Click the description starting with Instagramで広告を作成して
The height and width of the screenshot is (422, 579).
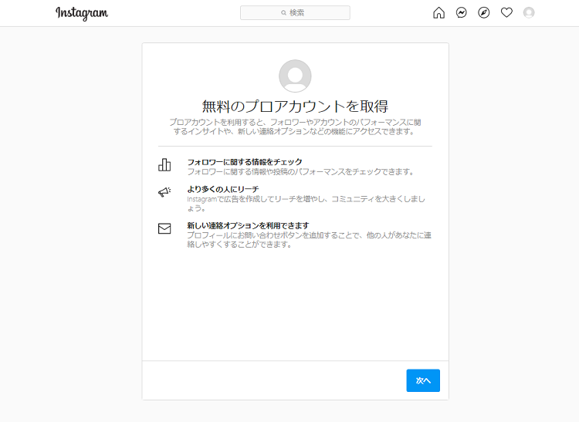click(306, 204)
